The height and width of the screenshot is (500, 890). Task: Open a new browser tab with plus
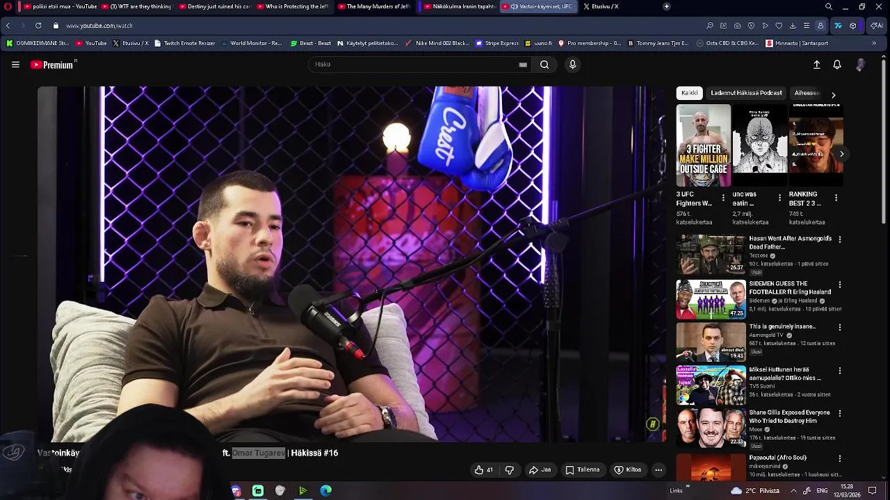click(x=666, y=6)
